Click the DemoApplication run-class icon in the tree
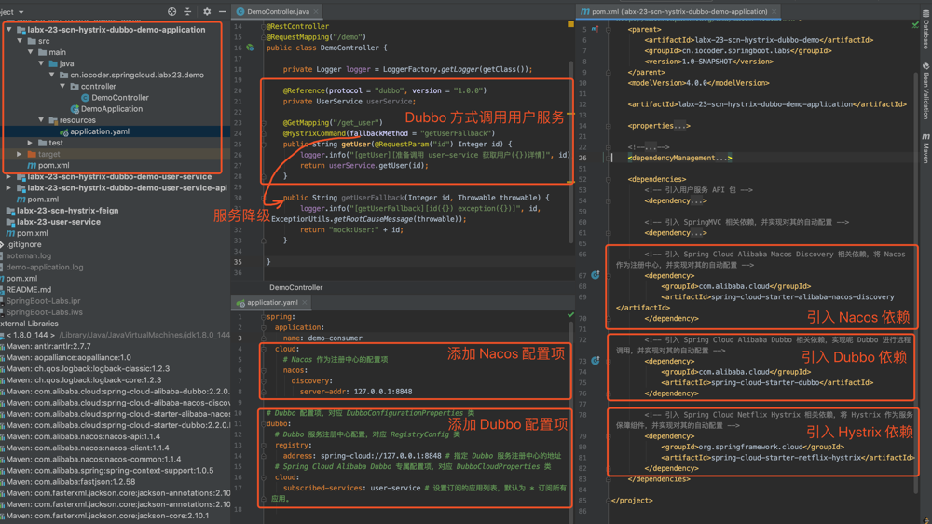 point(75,109)
